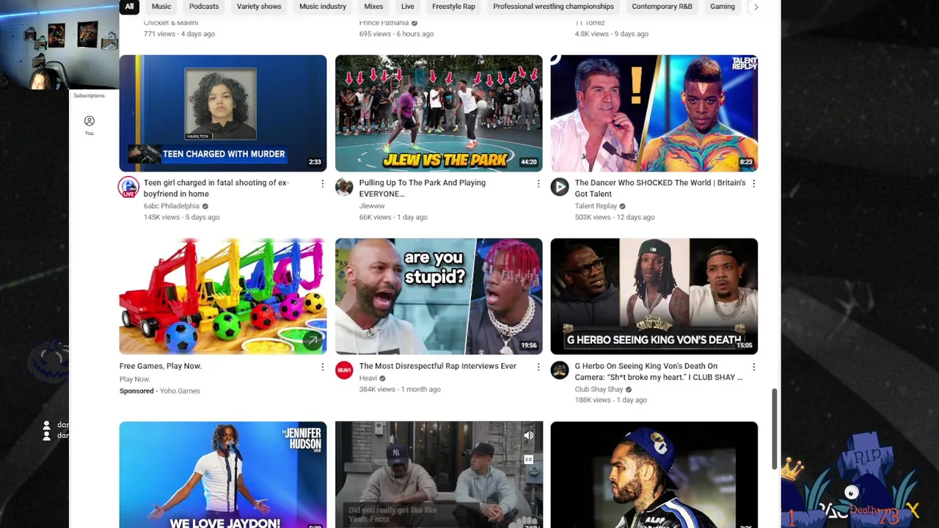939x528 pixels.
Task: Select the Live filter chip
Action: click(x=408, y=7)
